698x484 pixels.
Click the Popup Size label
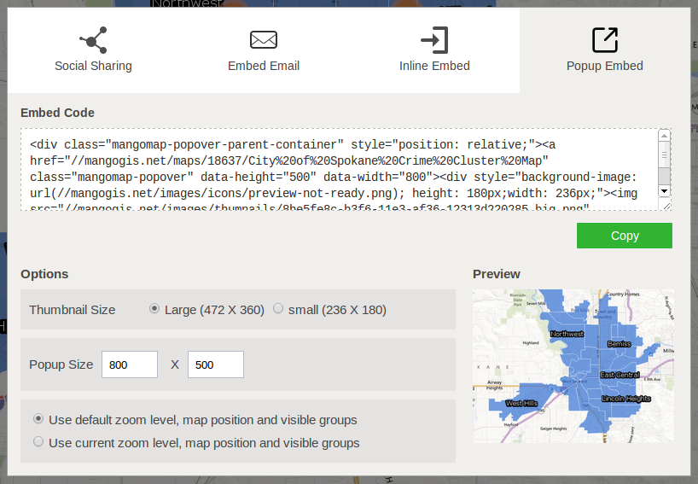[x=61, y=364]
